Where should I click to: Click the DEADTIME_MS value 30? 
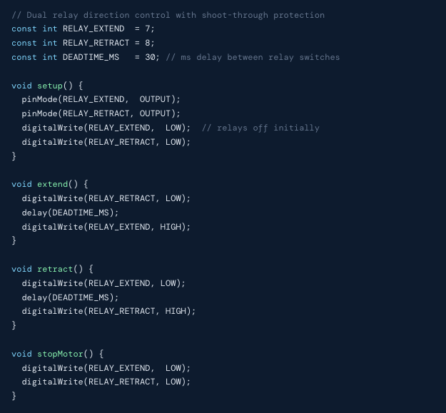pyautogui.click(x=149, y=57)
